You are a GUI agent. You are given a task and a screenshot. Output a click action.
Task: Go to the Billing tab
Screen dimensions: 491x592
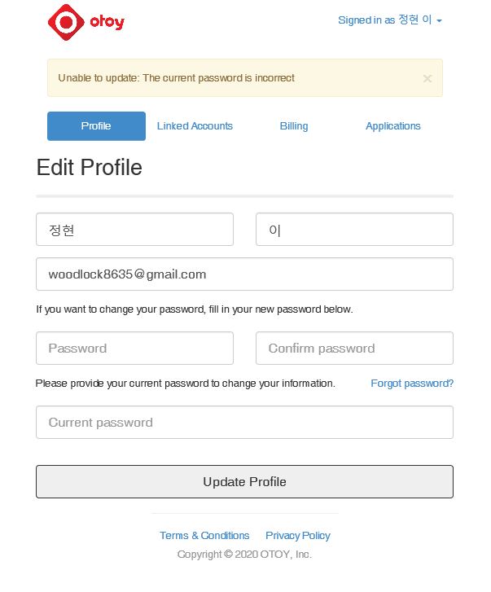point(294,126)
